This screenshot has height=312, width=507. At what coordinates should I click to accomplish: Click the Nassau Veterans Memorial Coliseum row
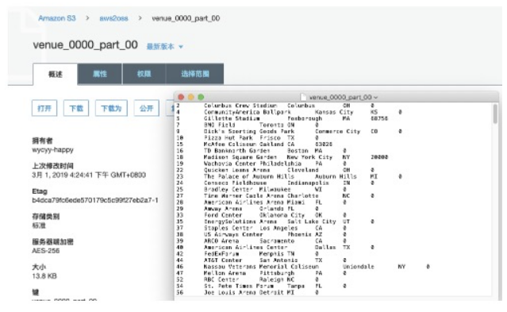(x=303, y=267)
